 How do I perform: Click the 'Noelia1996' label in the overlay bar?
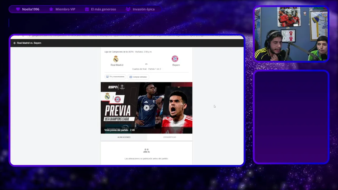31,9
